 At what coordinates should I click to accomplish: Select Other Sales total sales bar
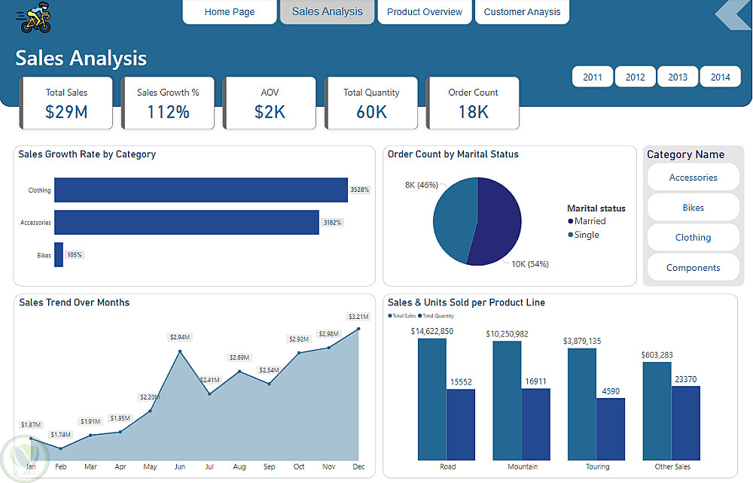(657, 411)
